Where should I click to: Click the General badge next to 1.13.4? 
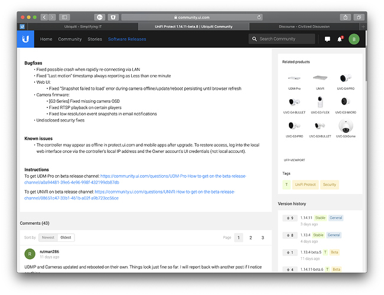click(x=334, y=235)
